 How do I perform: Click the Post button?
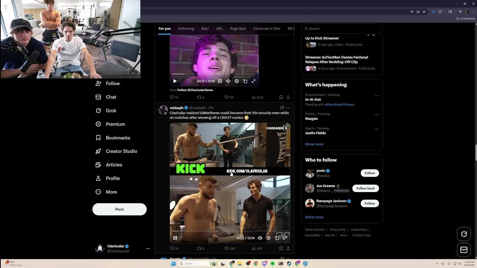coord(119,209)
